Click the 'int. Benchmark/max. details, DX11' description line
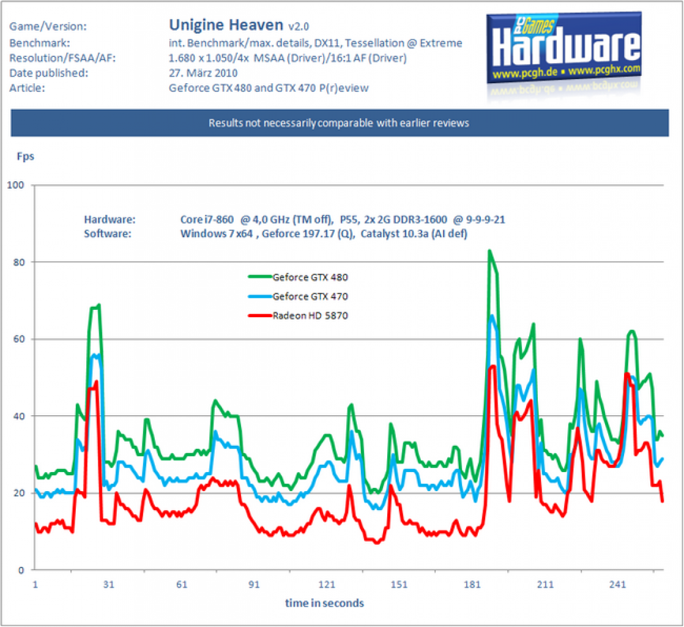684x627 pixels. (316, 43)
